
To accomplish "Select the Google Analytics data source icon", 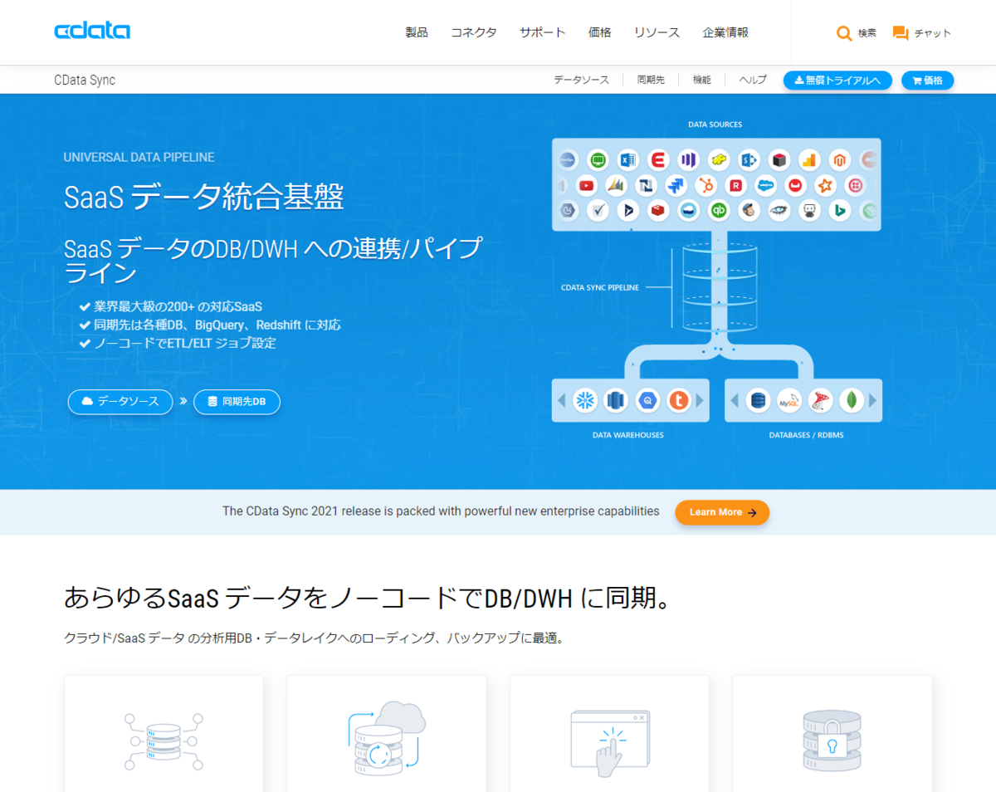I will point(809,159).
